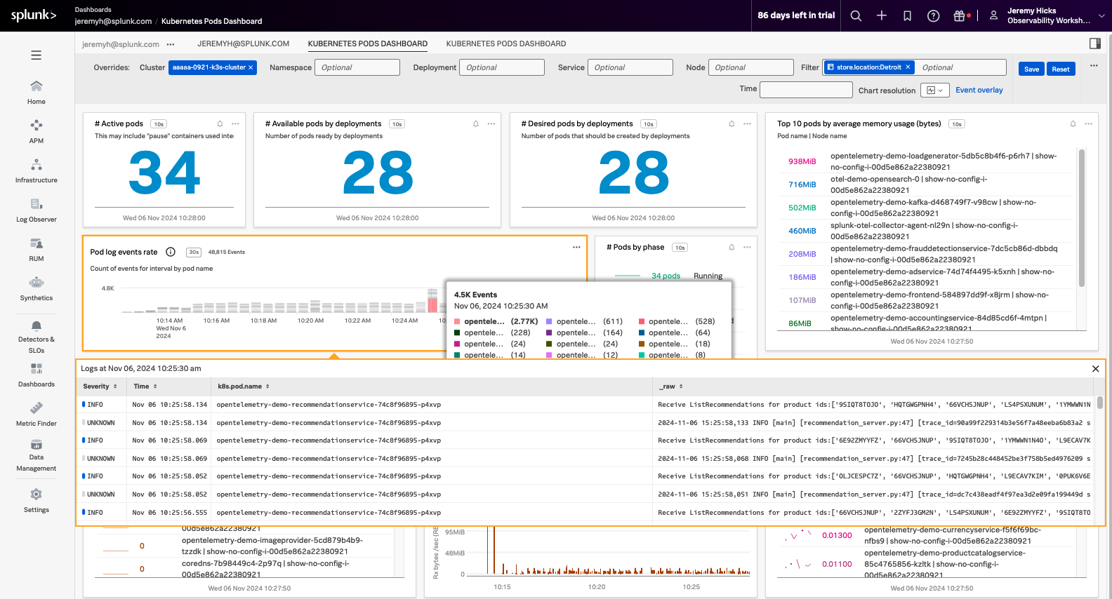The width and height of the screenshot is (1112, 599).
Task: Switch to the JEREMYH@SPLUNK.COM tab
Action: tap(243, 43)
